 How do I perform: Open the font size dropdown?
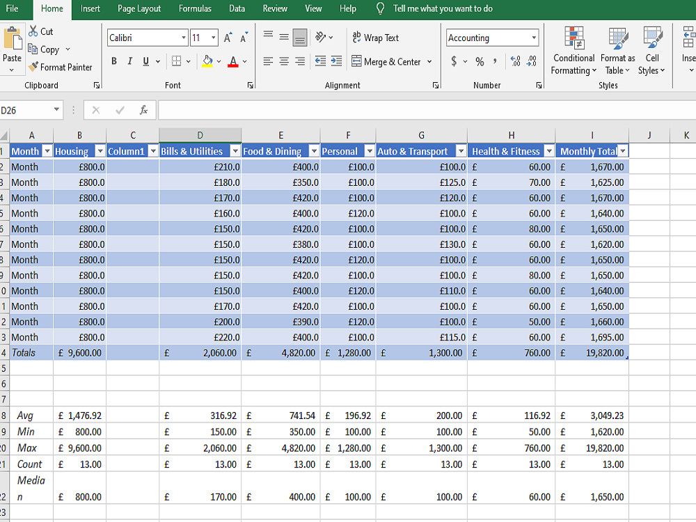(214, 38)
